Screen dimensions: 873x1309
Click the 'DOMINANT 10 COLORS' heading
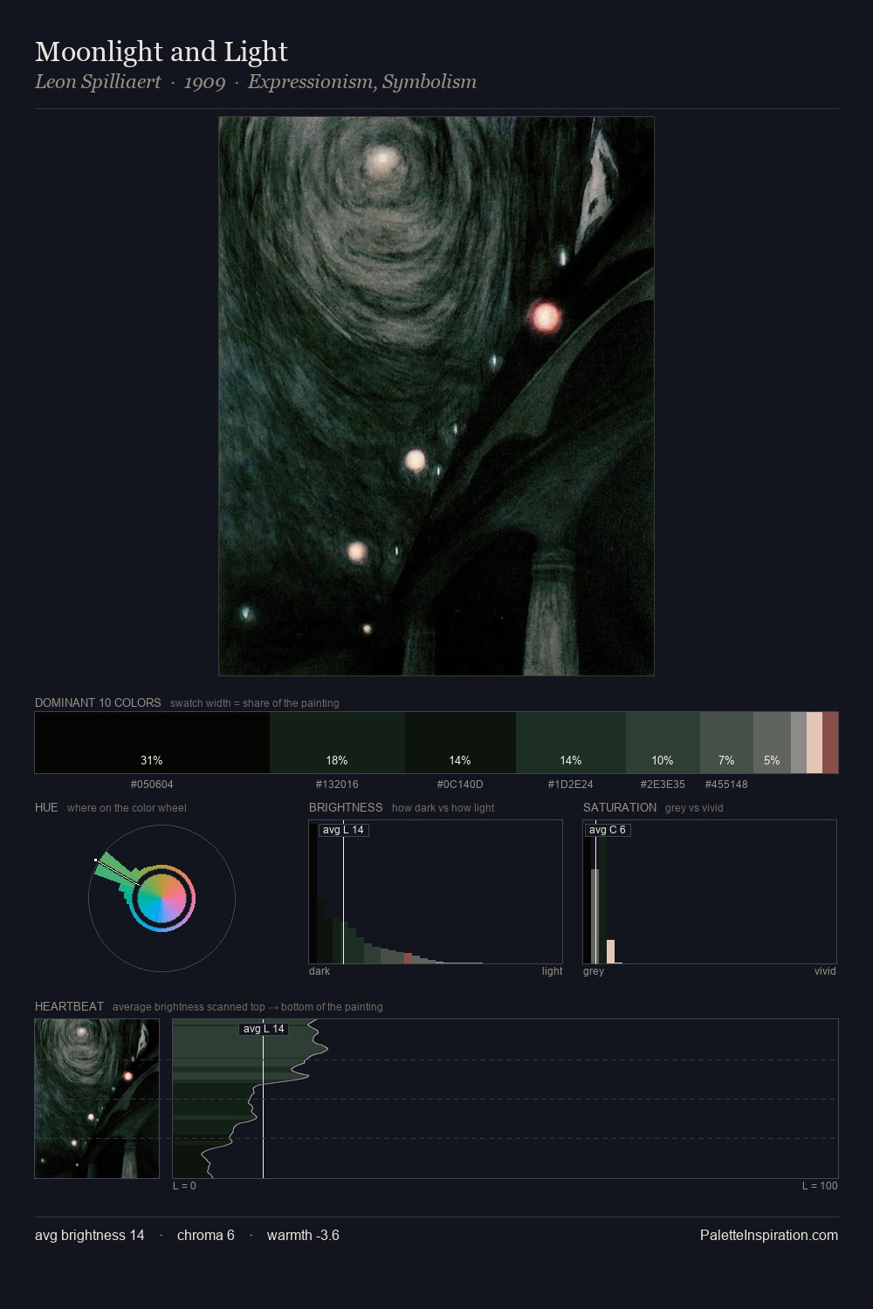(x=98, y=702)
